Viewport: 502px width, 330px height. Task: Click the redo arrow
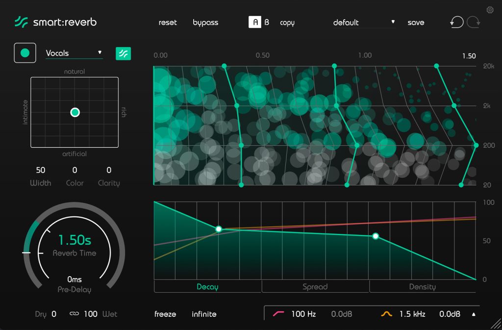tap(472, 22)
